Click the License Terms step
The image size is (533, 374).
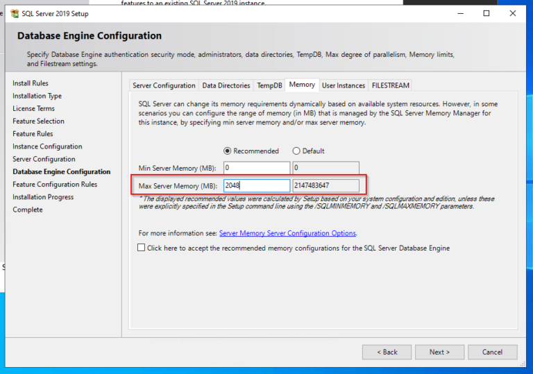(33, 108)
